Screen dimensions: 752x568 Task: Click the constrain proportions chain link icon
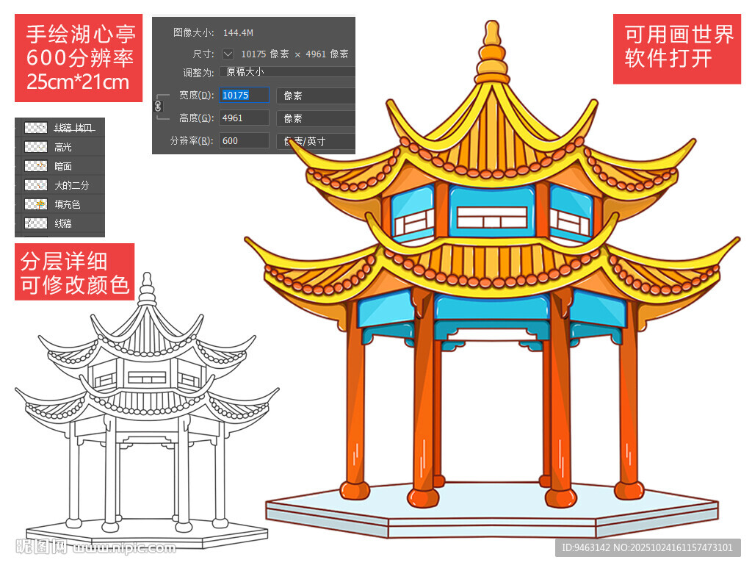[159, 107]
